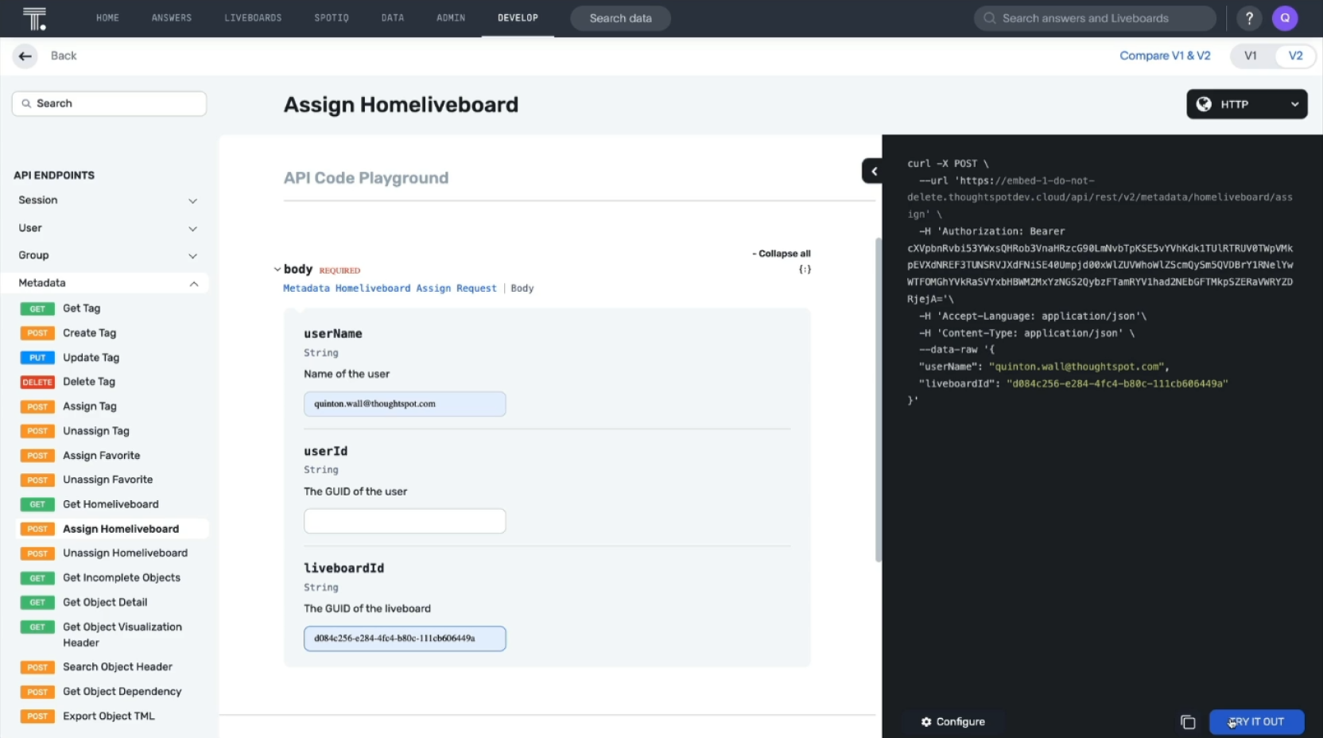This screenshot has width=1323, height=738.
Task: Open the help icon in top bar
Action: [x=1249, y=17]
